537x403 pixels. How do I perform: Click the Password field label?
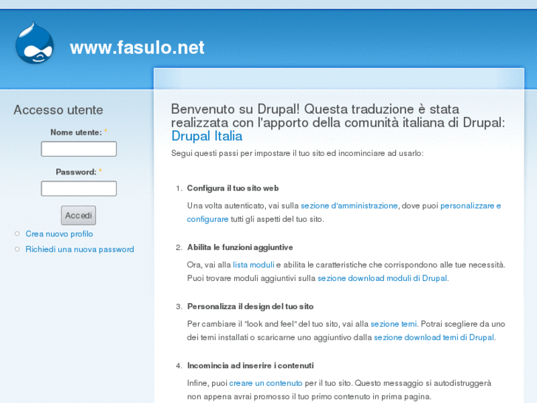pos(76,172)
